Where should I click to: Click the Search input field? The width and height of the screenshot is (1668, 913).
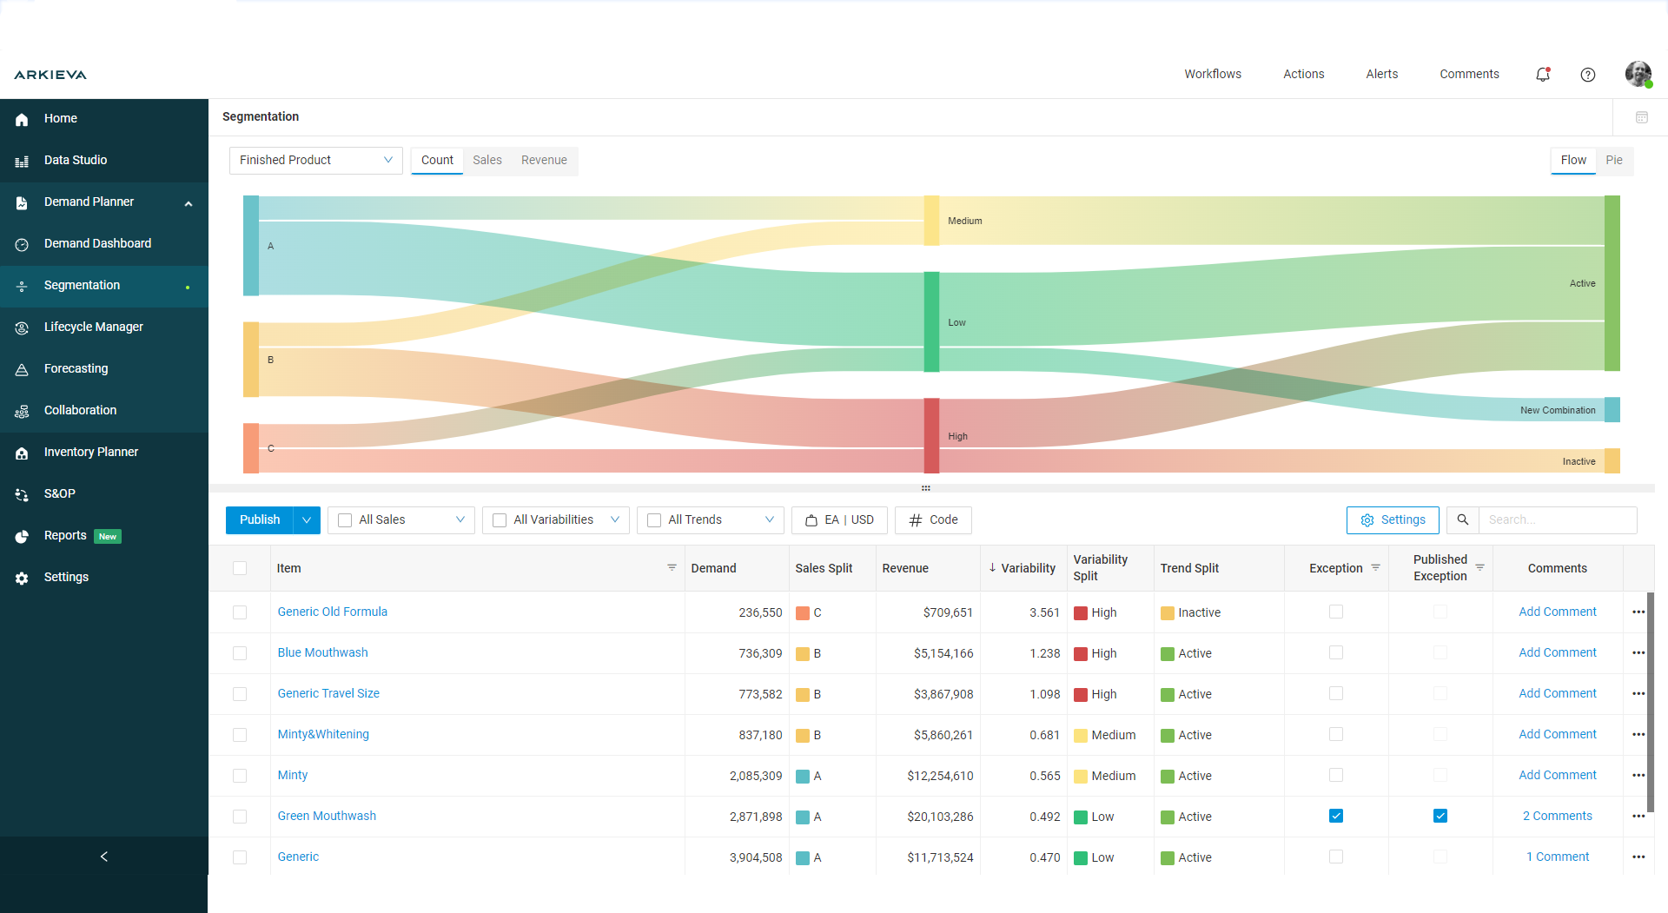click(x=1557, y=519)
